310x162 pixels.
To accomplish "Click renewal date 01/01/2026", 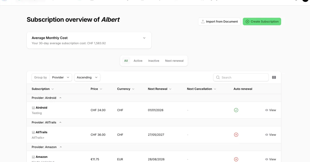I will coord(156,110).
